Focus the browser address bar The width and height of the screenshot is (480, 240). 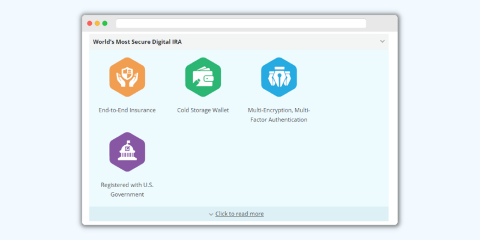(x=241, y=23)
